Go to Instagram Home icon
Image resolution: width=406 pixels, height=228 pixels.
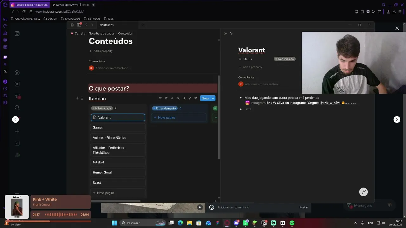click(17, 72)
